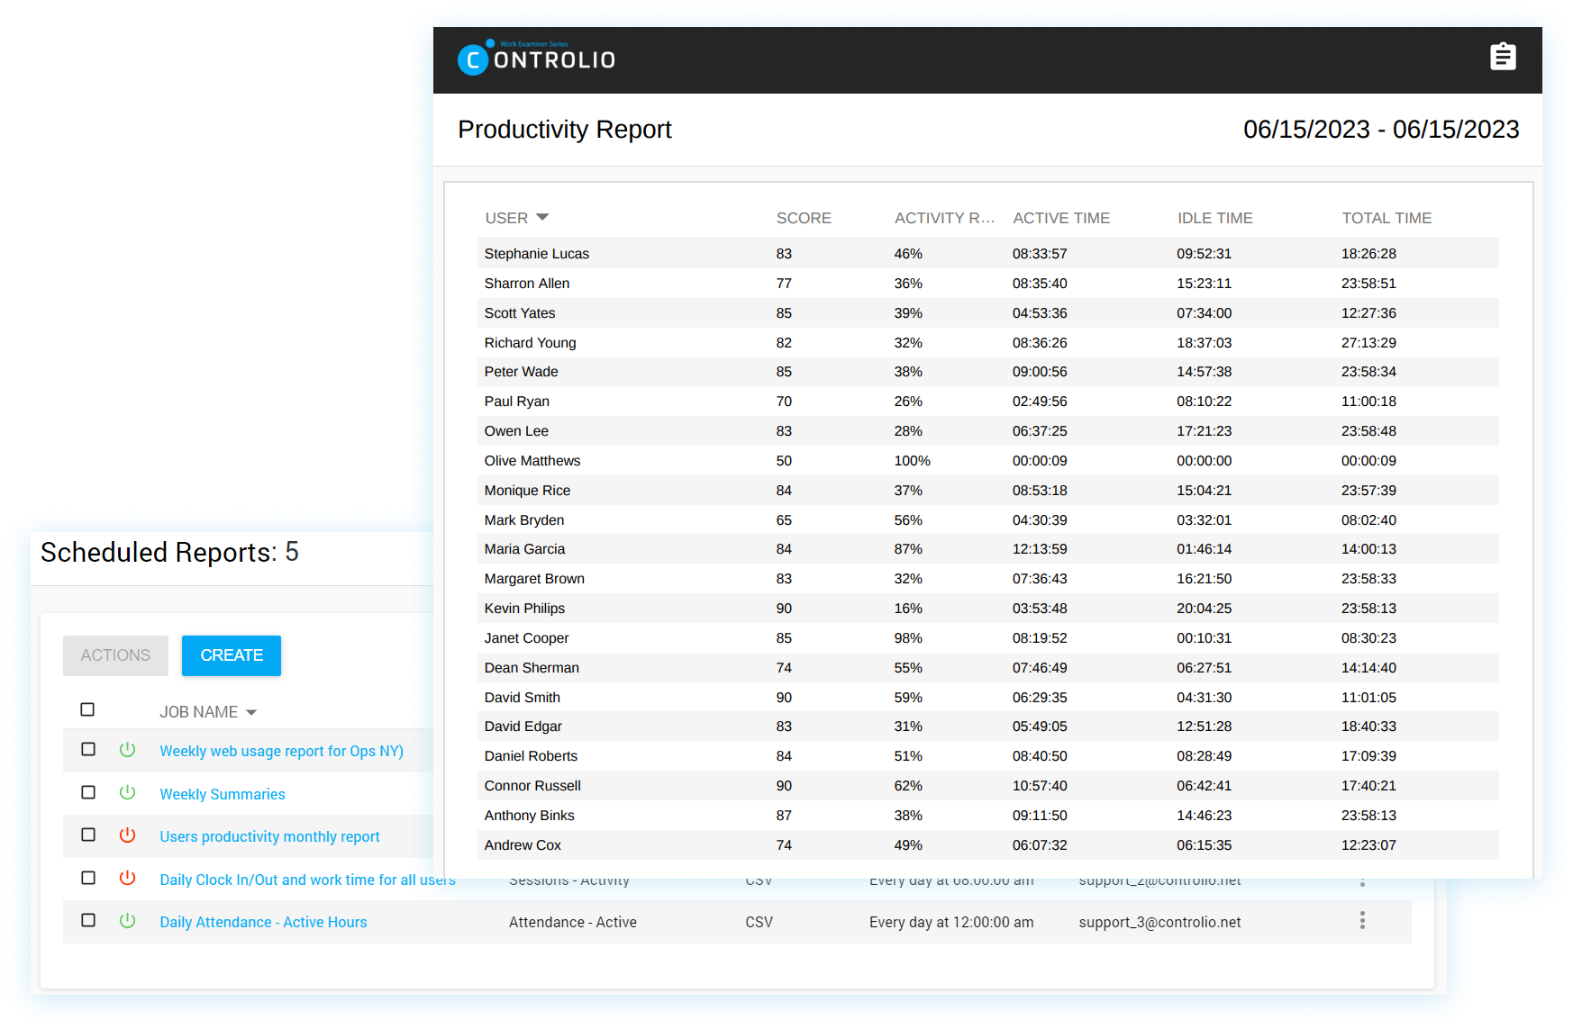
Task: Open three-dot menu for Daily Attendance row
Action: (x=1362, y=920)
